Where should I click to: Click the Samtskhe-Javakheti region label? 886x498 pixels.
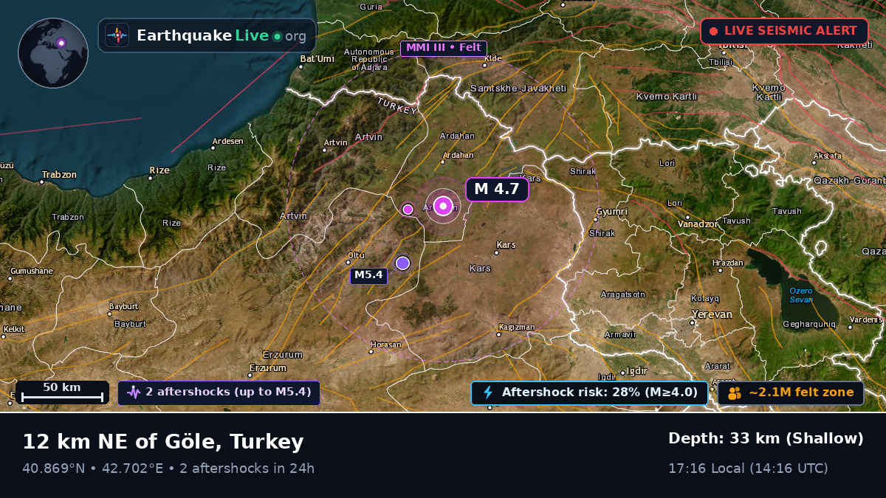coord(518,89)
